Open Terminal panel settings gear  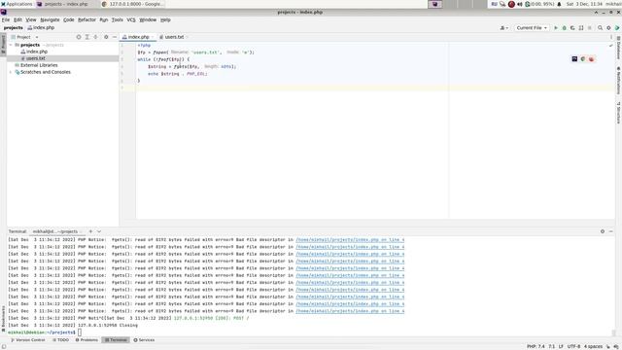tap(603, 231)
